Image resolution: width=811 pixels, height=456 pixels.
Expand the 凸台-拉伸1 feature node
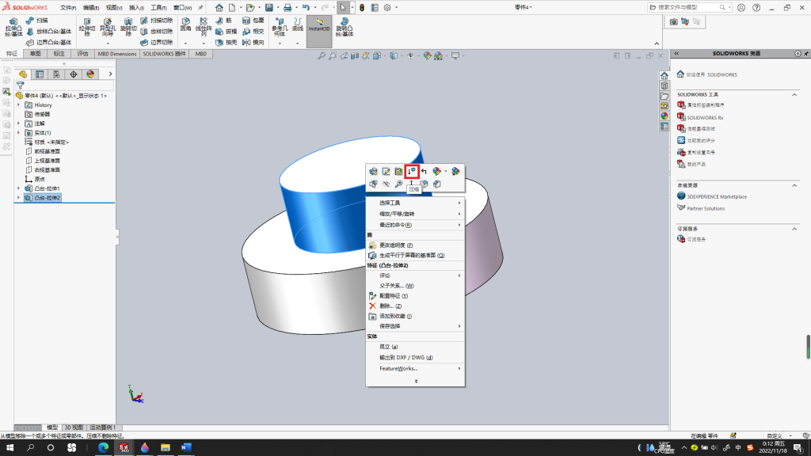[x=19, y=188]
